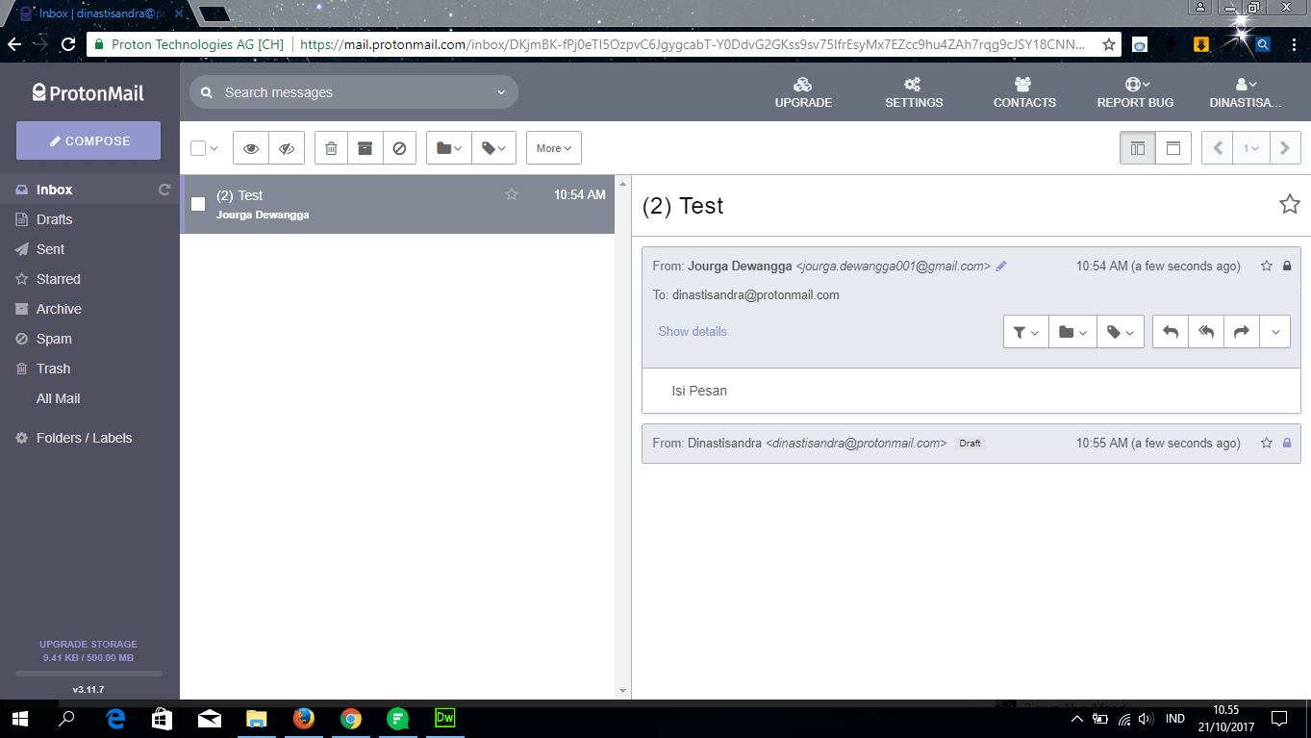
Task: Tick the select-all checkbox in toolbar
Action: [198, 148]
